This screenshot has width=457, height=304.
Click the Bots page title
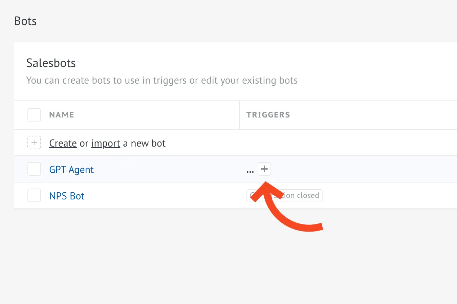pyautogui.click(x=25, y=21)
